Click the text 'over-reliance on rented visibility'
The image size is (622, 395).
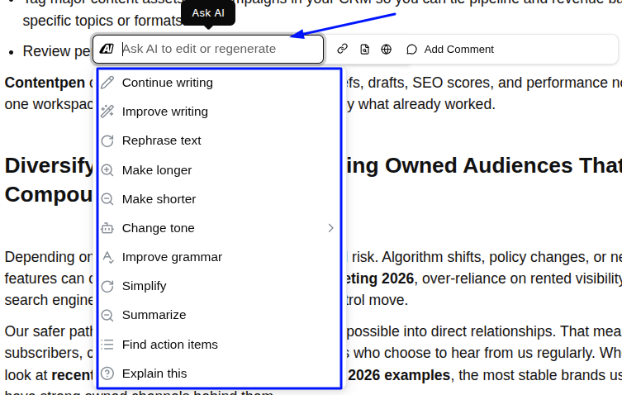pos(522,278)
